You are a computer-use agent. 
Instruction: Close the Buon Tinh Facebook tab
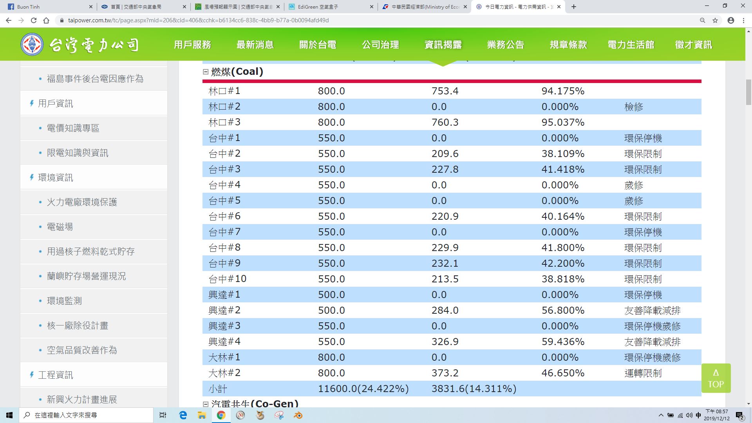click(x=90, y=7)
